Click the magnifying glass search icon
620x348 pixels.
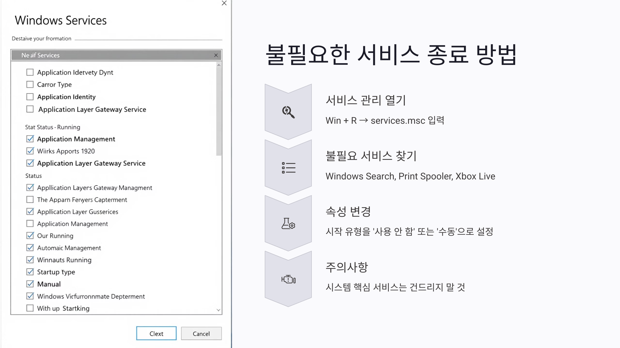288,112
